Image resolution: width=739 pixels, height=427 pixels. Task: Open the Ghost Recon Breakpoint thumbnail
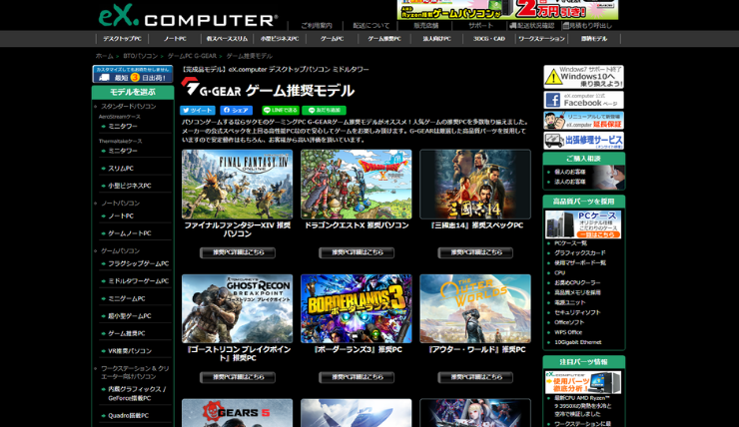[x=237, y=309]
